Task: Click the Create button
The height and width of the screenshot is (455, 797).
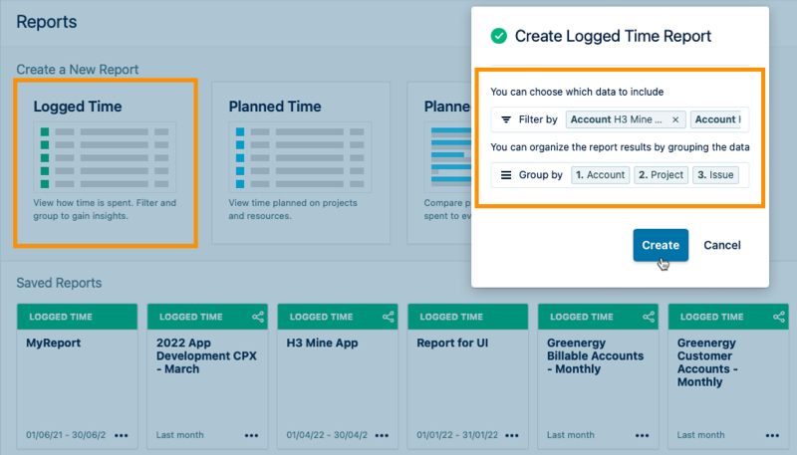Action: pos(661,245)
